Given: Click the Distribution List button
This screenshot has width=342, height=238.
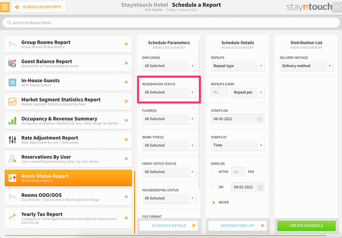Looking at the screenshot, I should tap(238, 226).
